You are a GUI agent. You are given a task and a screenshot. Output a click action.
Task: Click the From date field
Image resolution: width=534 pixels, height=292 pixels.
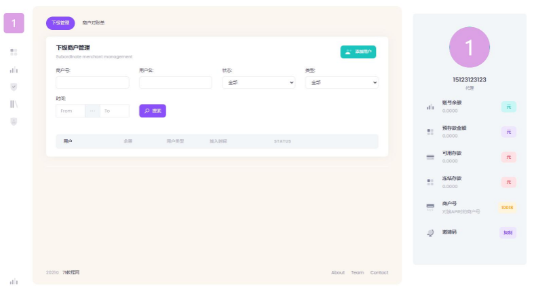[x=71, y=111]
